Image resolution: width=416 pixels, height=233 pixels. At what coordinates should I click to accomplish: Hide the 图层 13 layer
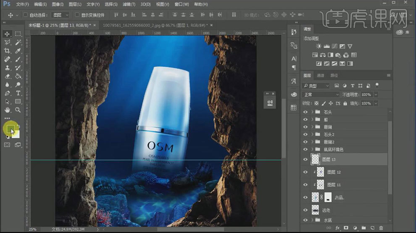pos(305,160)
